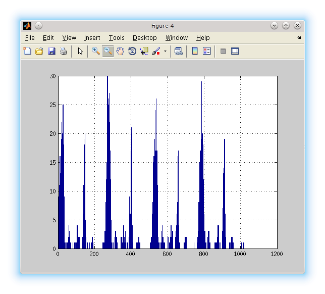325x294 pixels.
Task: Dock the figure using the menu bar arrow
Action: (x=299, y=37)
